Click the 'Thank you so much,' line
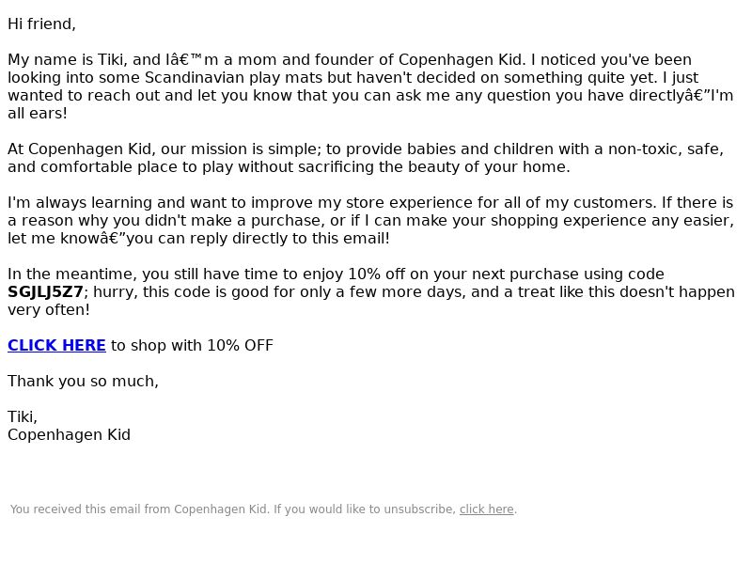 pyautogui.click(x=83, y=382)
